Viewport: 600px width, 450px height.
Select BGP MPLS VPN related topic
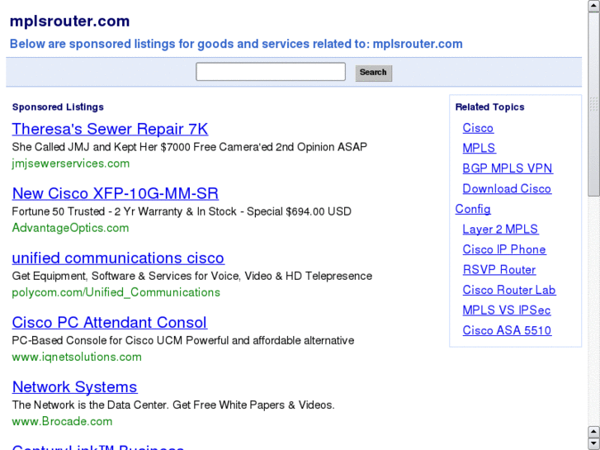click(x=508, y=168)
